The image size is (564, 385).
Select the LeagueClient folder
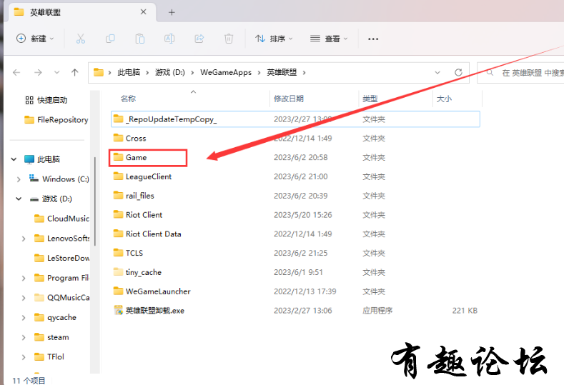click(x=295, y=176)
